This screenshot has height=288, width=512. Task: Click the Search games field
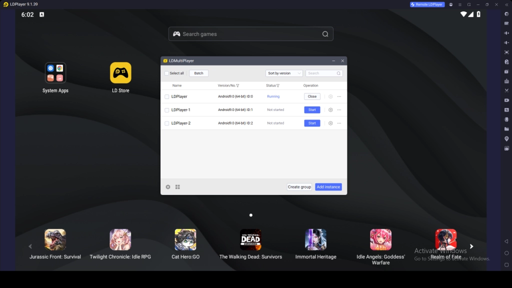[250, 34]
